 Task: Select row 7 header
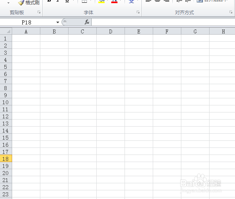coord(6,81)
